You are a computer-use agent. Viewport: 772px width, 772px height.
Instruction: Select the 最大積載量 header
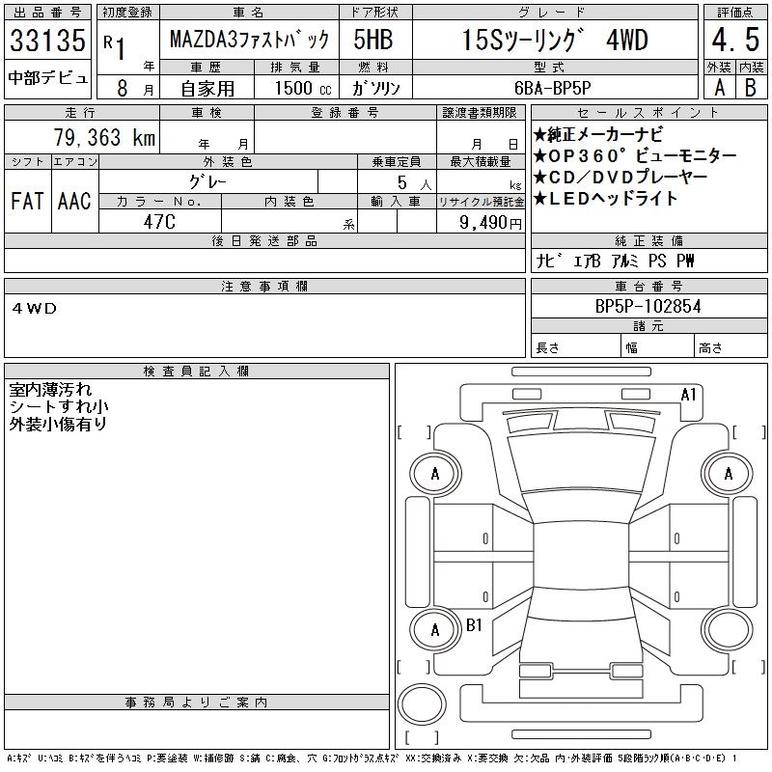click(481, 161)
